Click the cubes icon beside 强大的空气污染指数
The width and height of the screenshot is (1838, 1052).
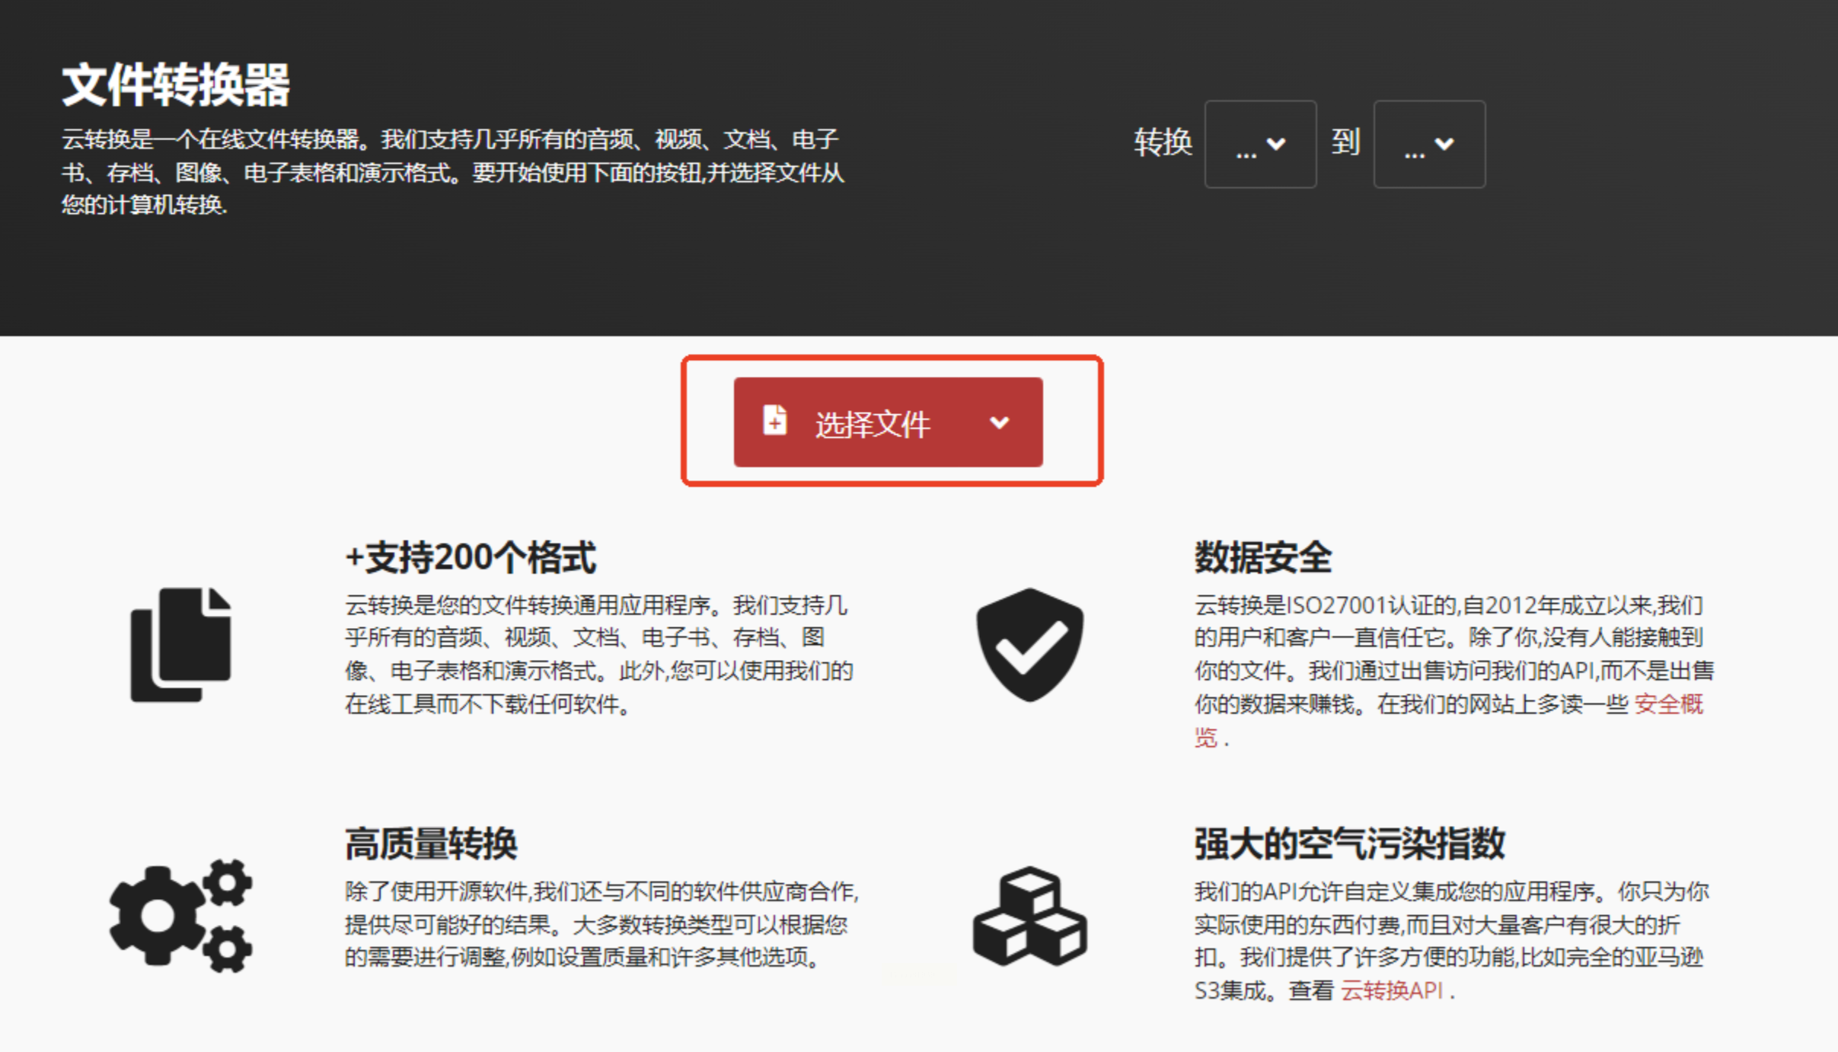pyautogui.click(x=1029, y=916)
